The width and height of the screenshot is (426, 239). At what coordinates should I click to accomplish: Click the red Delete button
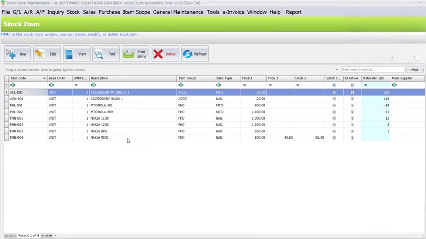coord(165,54)
